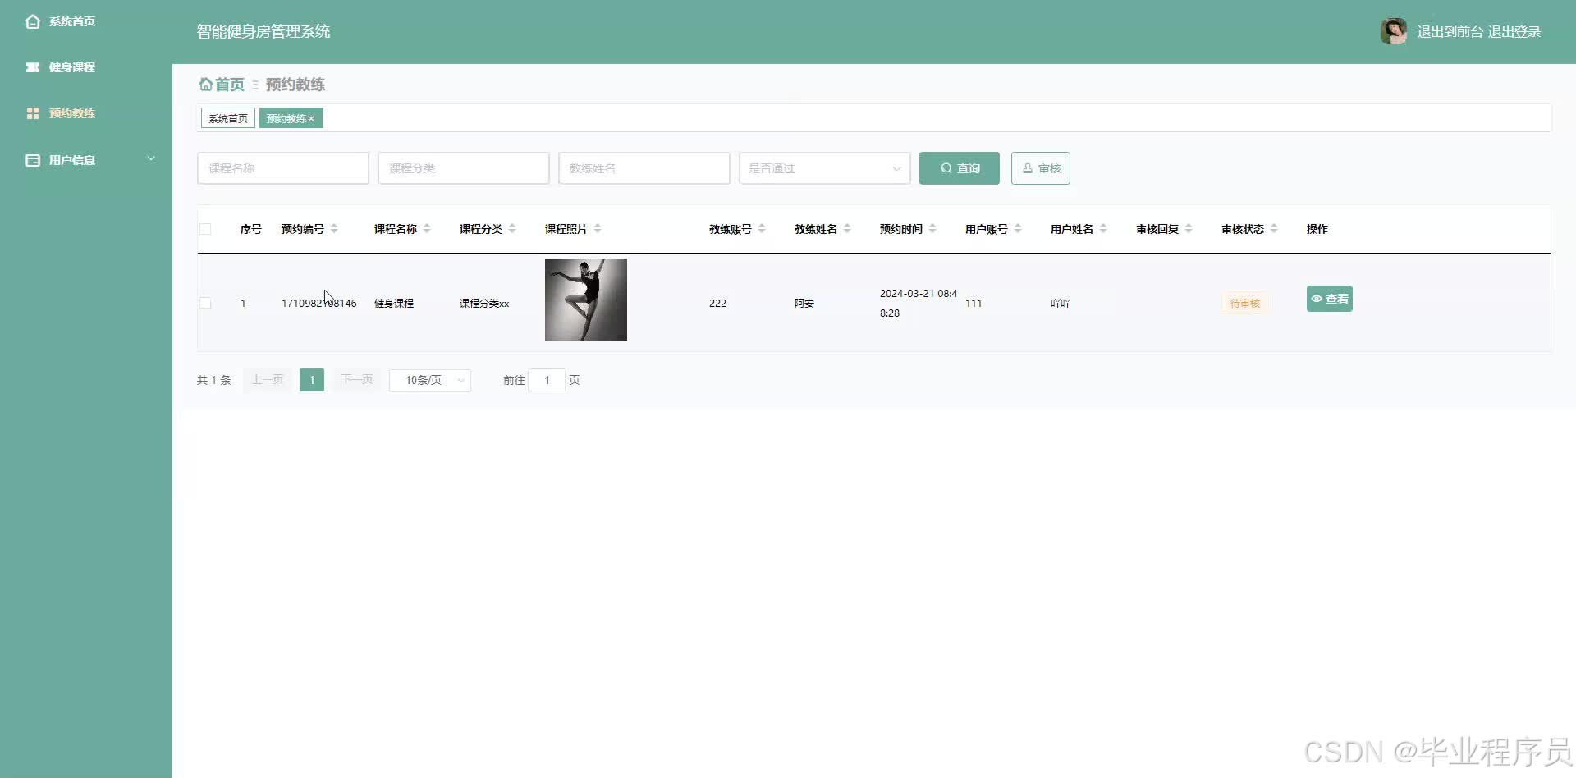Image resolution: width=1576 pixels, height=778 pixels.
Task: Click coach account 222 cell
Action: click(x=717, y=303)
